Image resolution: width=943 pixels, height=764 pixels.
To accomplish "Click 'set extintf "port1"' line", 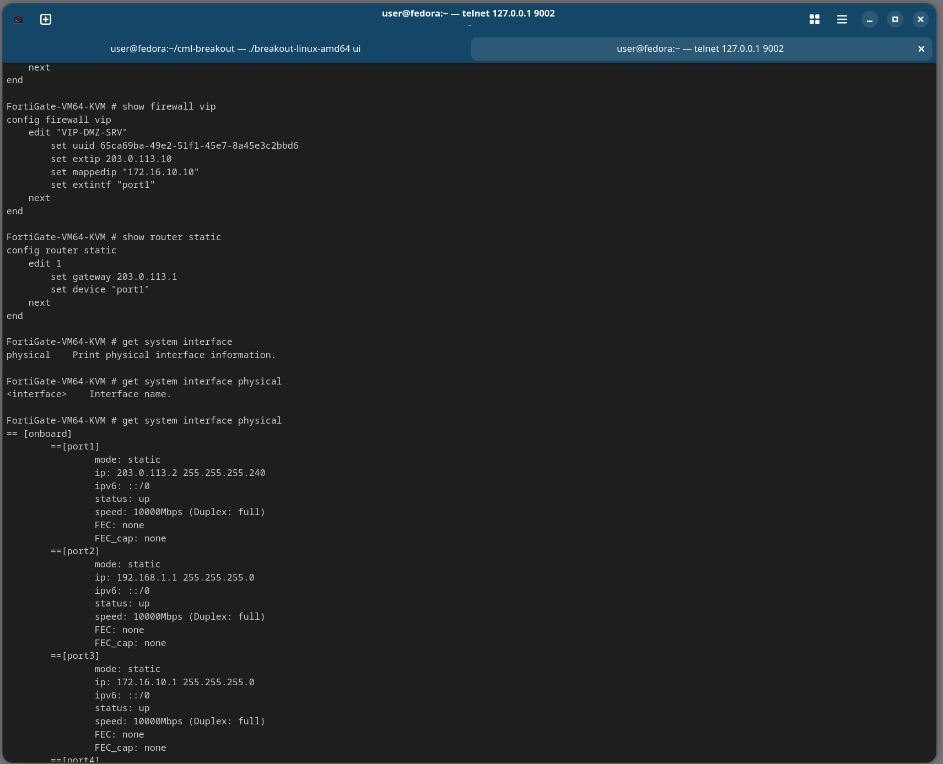I will 103,185.
